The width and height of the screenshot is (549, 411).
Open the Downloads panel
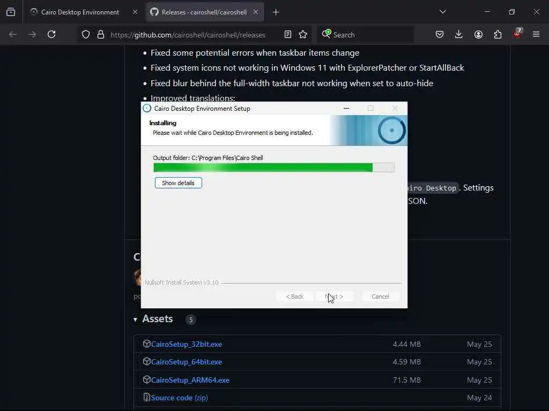pos(459,35)
